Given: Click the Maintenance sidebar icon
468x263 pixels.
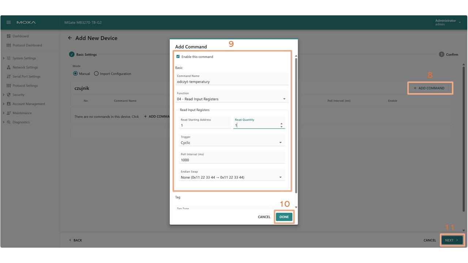Looking at the screenshot, I should (x=9, y=113).
